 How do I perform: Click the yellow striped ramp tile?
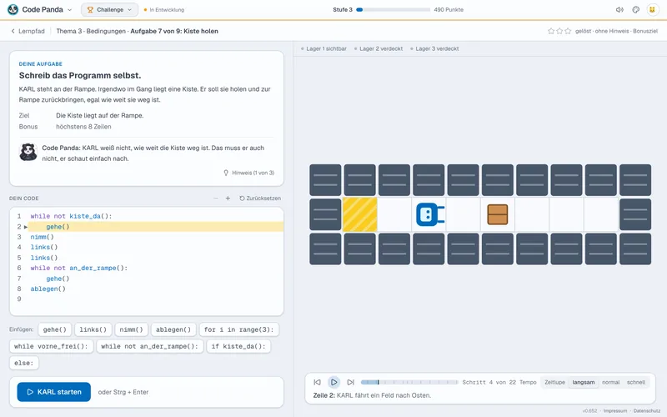point(360,214)
